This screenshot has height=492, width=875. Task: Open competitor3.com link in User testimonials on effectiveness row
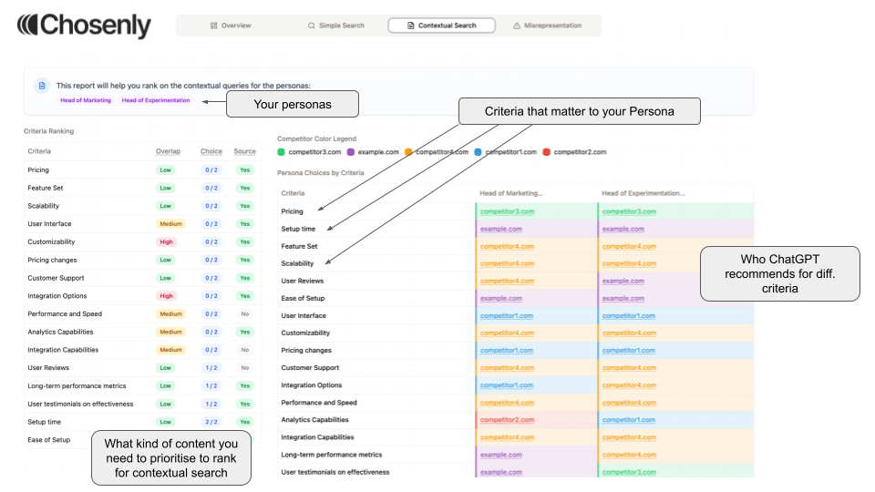629,472
